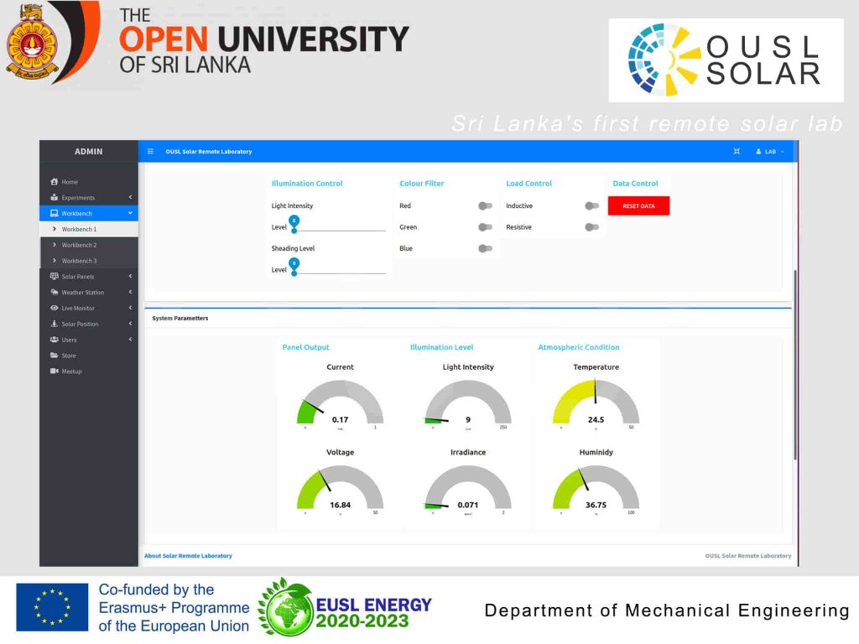859x644 pixels.
Task: Click the Home house icon in sidebar
Action: 55,182
